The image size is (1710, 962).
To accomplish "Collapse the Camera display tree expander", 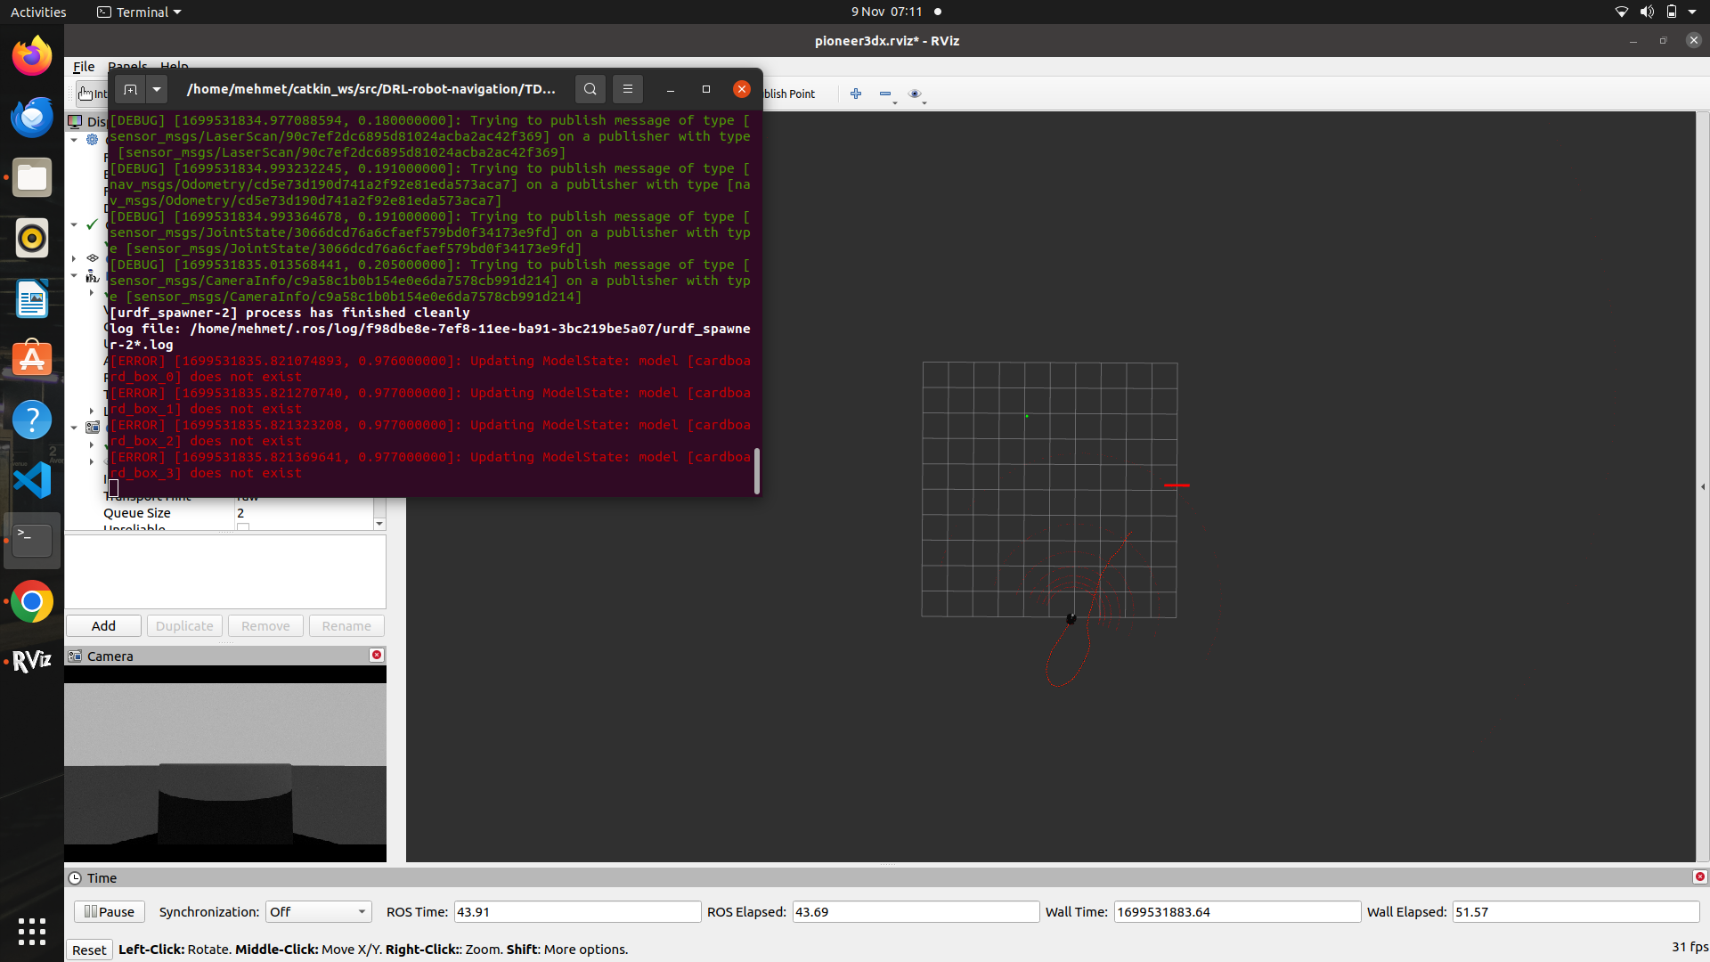I will click(74, 427).
